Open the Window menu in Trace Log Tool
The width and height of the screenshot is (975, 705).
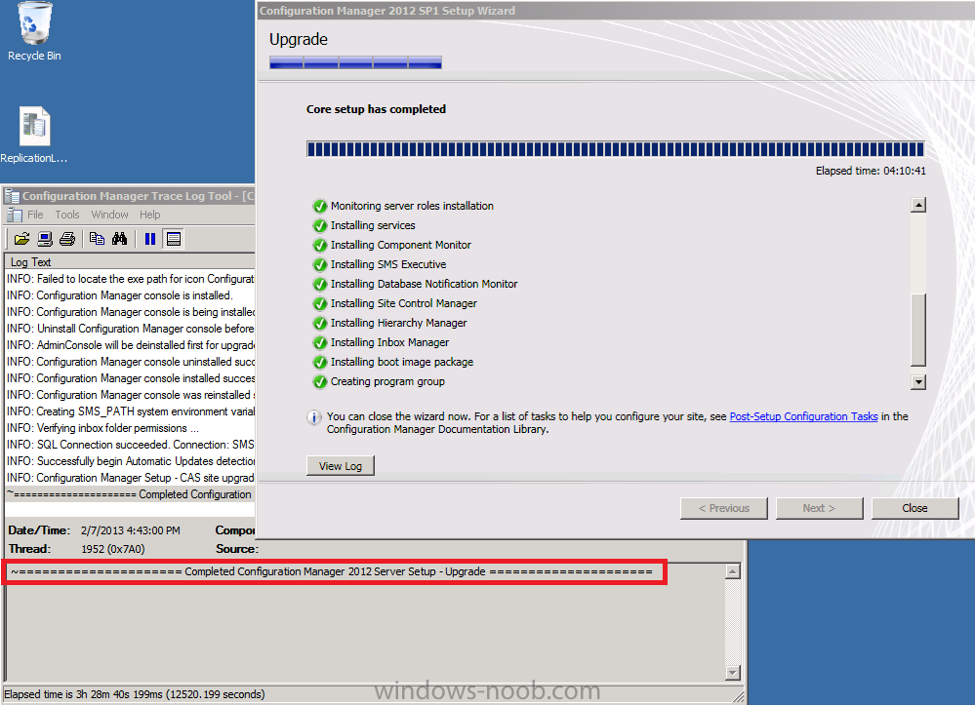(109, 215)
